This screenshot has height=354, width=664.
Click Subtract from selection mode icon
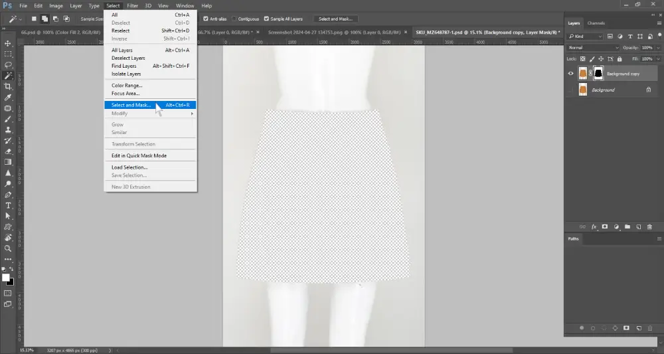[56, 19]
